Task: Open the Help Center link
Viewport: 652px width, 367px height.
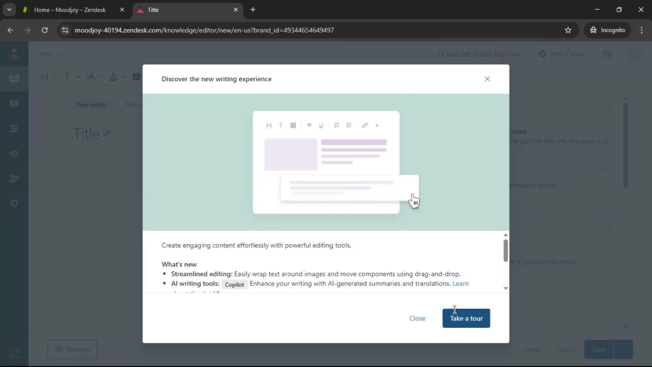Action: click(x=562, y=54)
